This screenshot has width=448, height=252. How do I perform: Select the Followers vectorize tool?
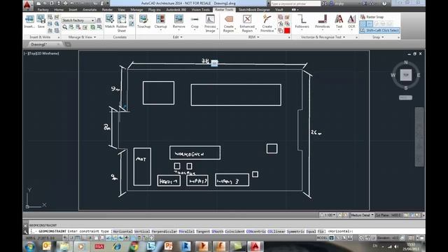tap(302, 22)
